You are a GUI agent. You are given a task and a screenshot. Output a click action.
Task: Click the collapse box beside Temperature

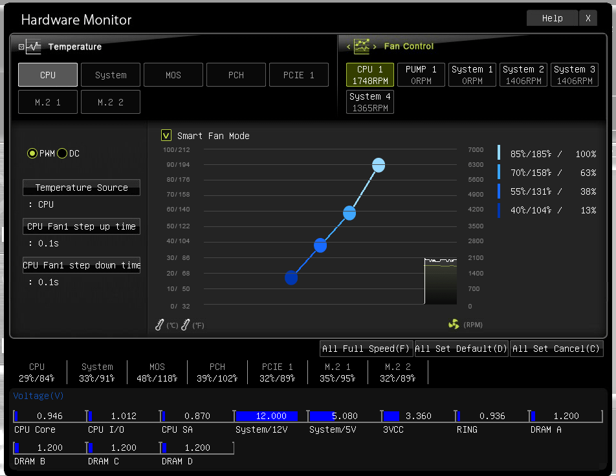pyautogui.click(x=21, y=47)
